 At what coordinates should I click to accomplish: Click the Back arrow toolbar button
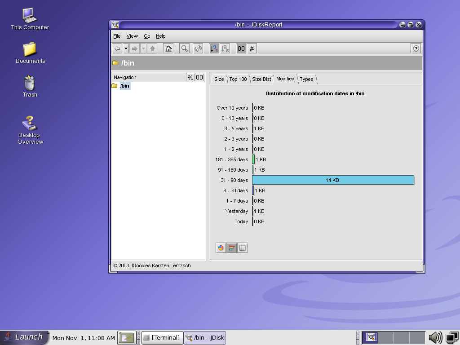[117, 49]
